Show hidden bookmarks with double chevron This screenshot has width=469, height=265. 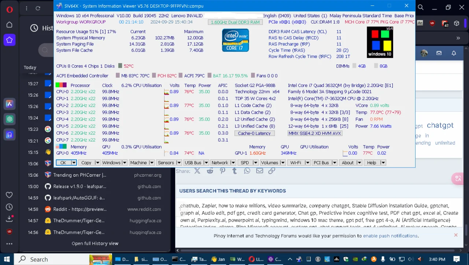point(458,38)
